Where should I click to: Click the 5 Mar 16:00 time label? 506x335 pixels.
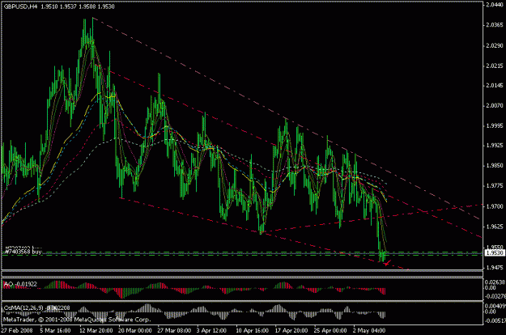coord(56,330)
